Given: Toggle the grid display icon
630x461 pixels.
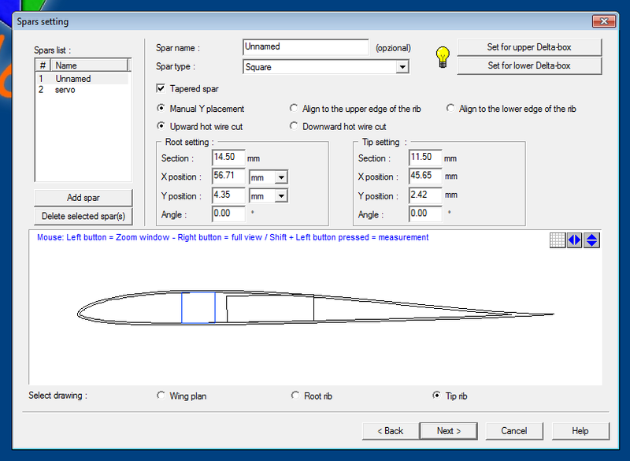Looking at the screenshot, I should [x=557, y=240].
